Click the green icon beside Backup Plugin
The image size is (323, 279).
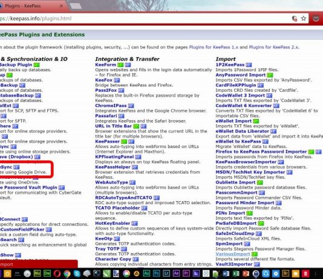[x=37, y=65]
